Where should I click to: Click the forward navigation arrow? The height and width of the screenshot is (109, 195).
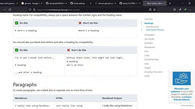pyautogui.click(x=5, y=10)
